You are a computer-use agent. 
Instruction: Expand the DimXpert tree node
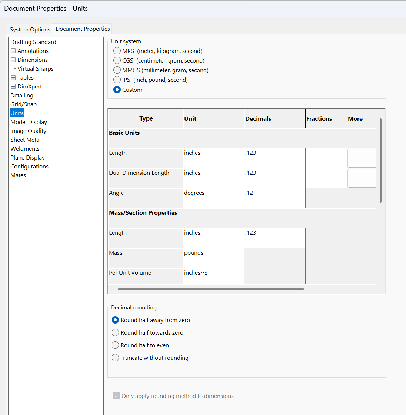13,87
